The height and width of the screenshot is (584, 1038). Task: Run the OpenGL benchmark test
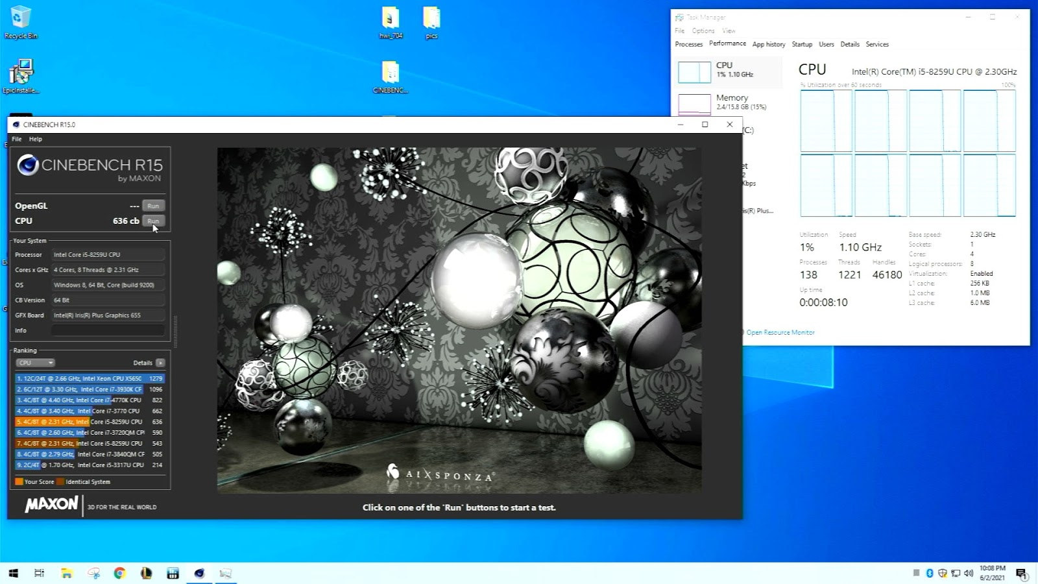tap(153, 206)
